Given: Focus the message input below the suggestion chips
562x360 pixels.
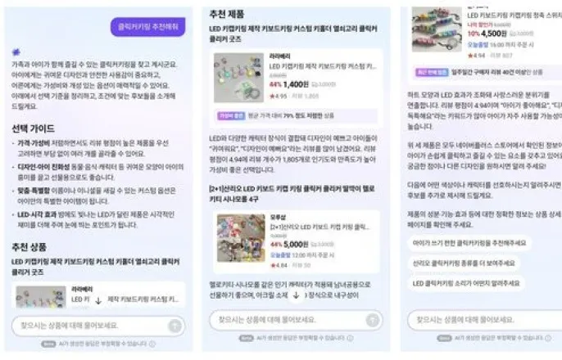Looking at the screenshot, I should (485, 320).
